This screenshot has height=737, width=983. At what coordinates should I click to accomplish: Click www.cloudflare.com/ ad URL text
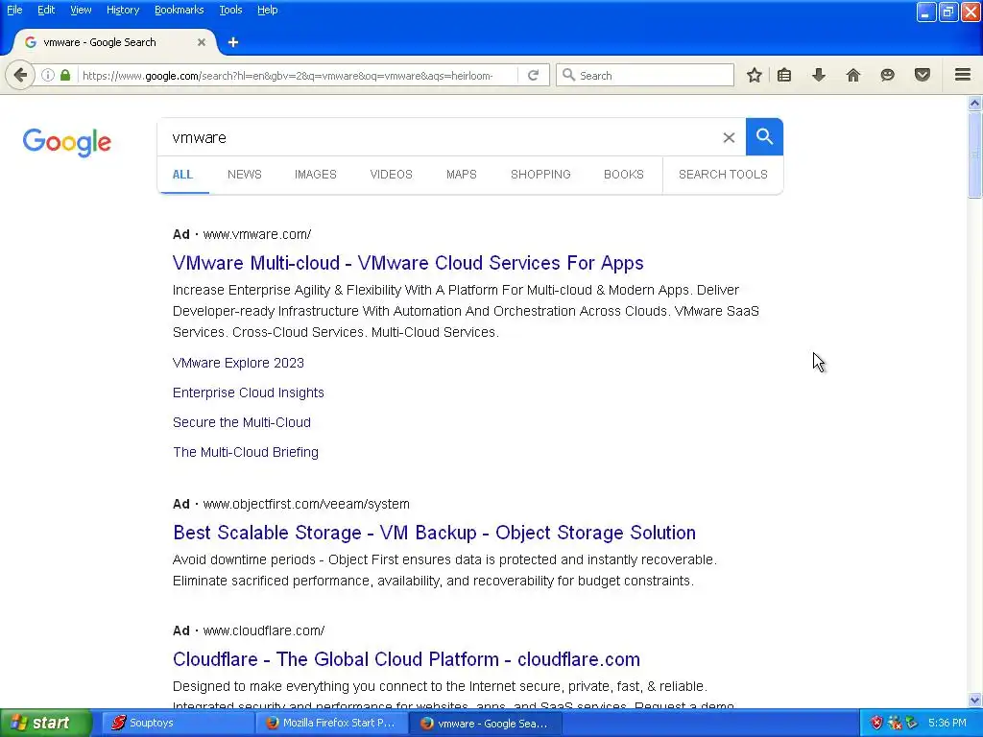[x=264, y=630]
